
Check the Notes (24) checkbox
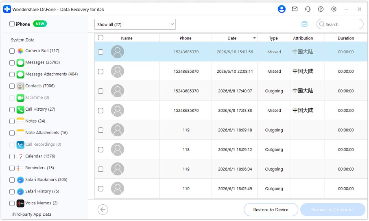pos(12,121)
